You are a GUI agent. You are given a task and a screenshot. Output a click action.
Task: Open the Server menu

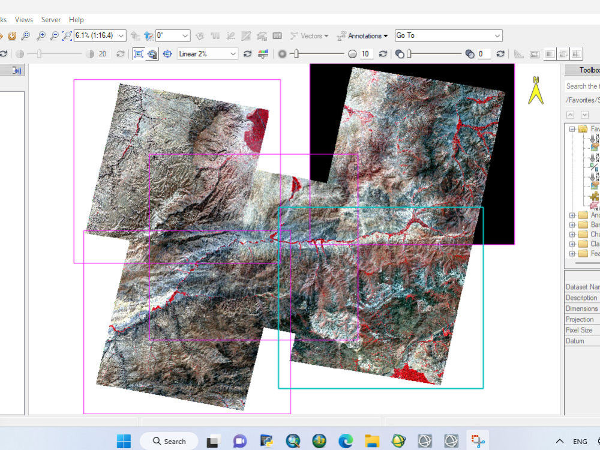click(x=50, y=20)
